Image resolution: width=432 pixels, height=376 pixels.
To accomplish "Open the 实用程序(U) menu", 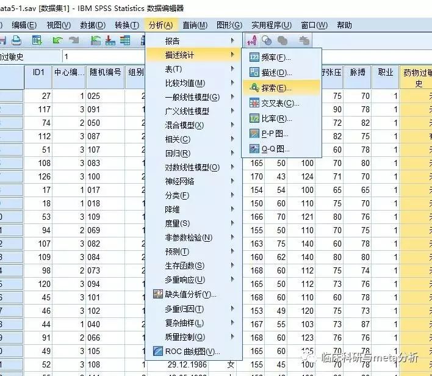I will click(x=272, y=26).
